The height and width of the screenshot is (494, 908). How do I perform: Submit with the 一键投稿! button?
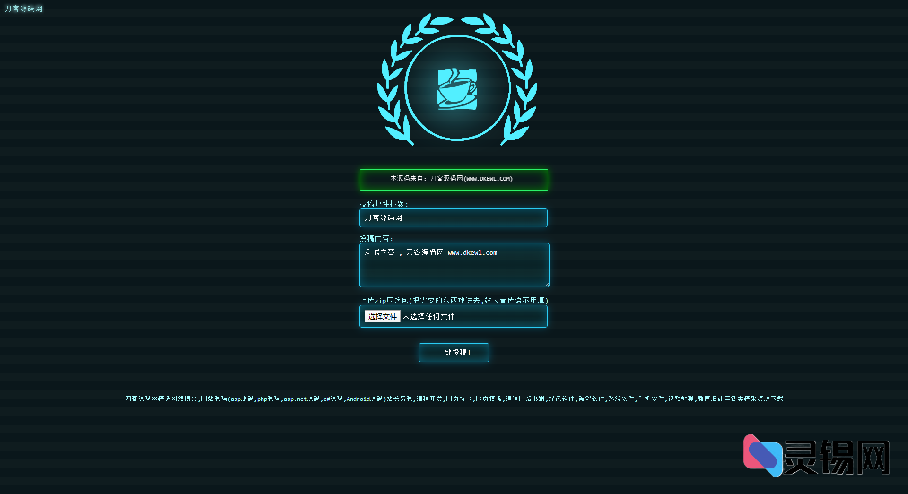tap(454, 353)
